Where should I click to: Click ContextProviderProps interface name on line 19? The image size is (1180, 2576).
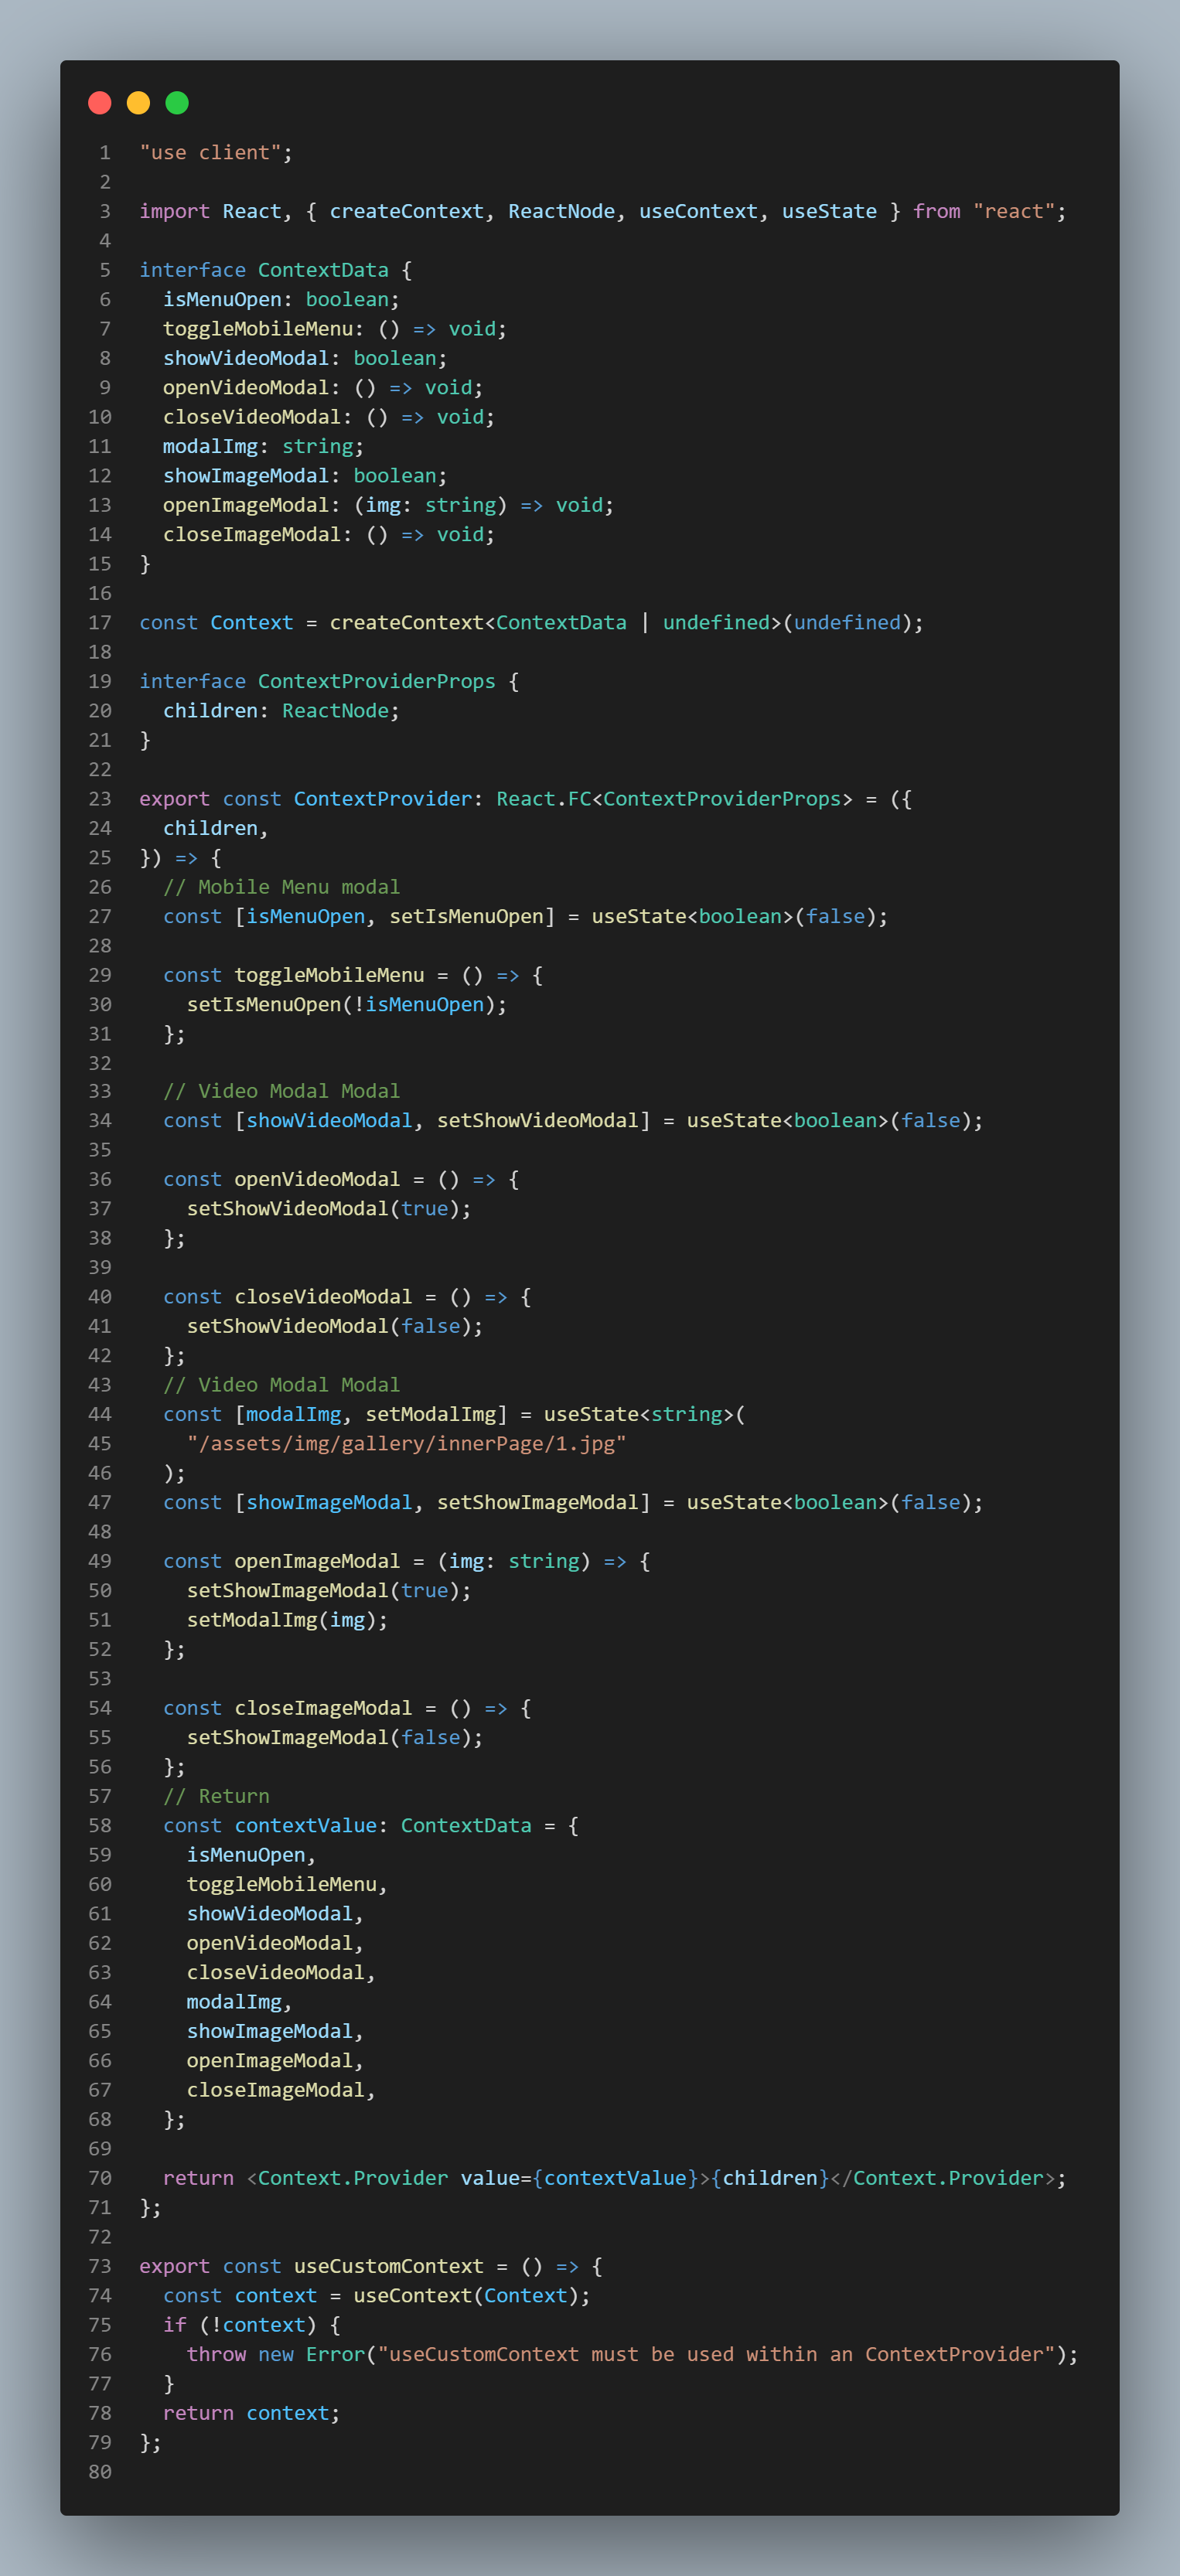click(x=376, y=682)
